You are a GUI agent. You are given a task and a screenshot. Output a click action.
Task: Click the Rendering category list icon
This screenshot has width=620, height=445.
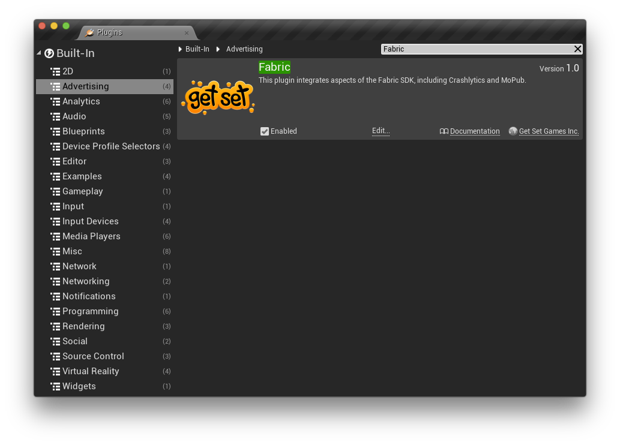pos(55,327)
